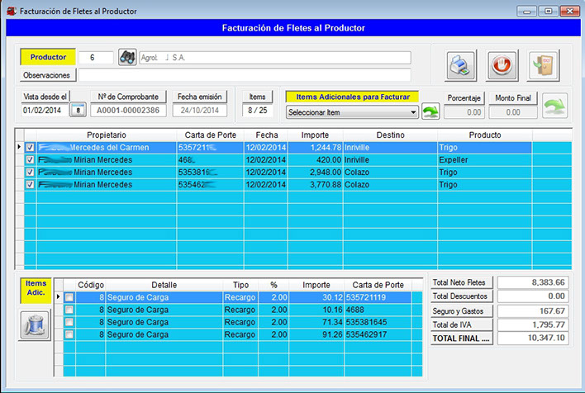
Task: Click the Importe column header in the top grid
Action: 314,135
